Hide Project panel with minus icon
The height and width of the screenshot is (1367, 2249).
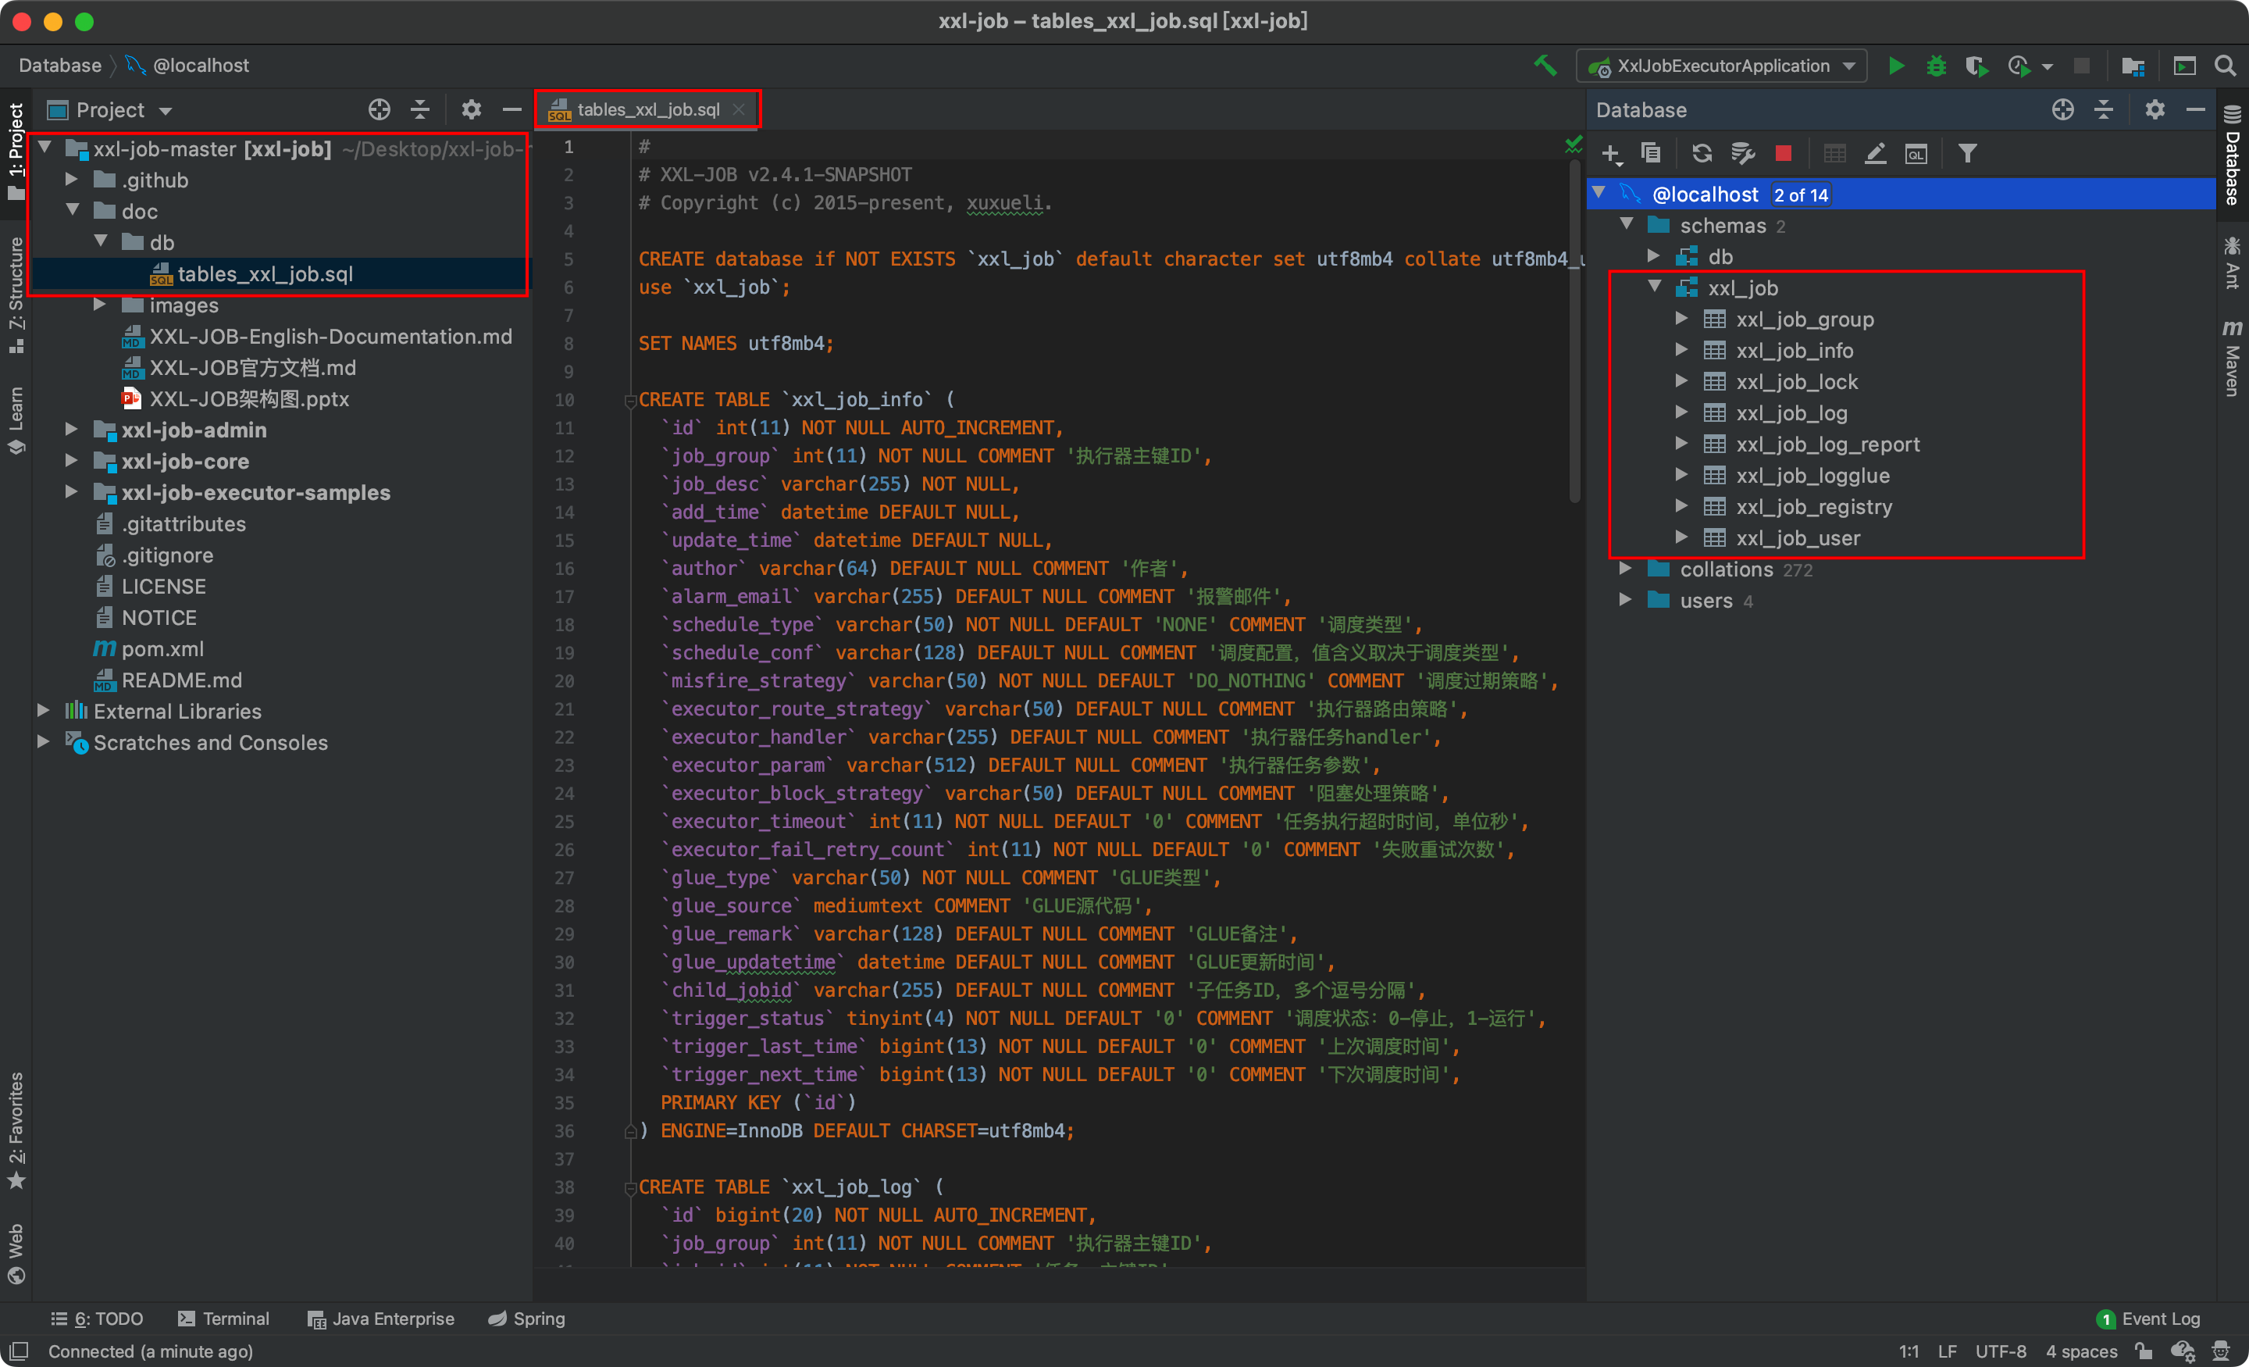pos(512,109)
